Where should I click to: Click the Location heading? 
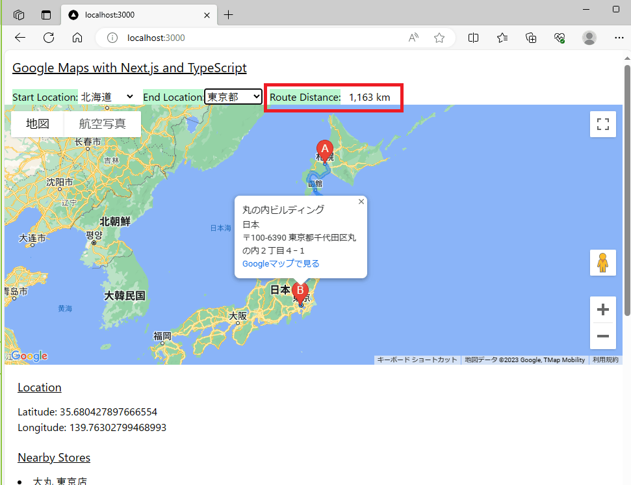pos(40,387)
